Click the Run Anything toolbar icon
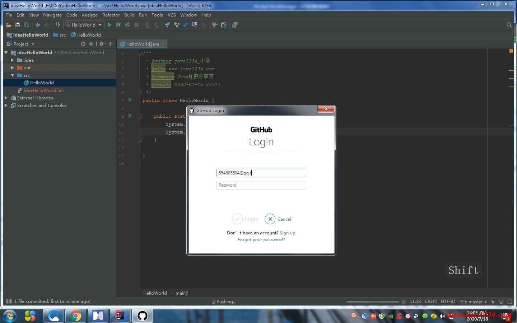 pyautogui.click(x=235, y=25)
